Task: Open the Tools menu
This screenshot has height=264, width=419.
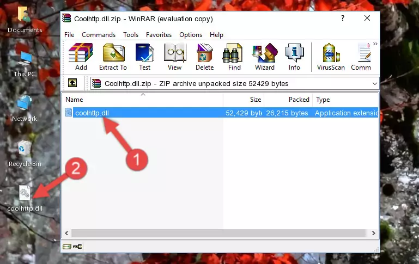Action: [131, 35]
